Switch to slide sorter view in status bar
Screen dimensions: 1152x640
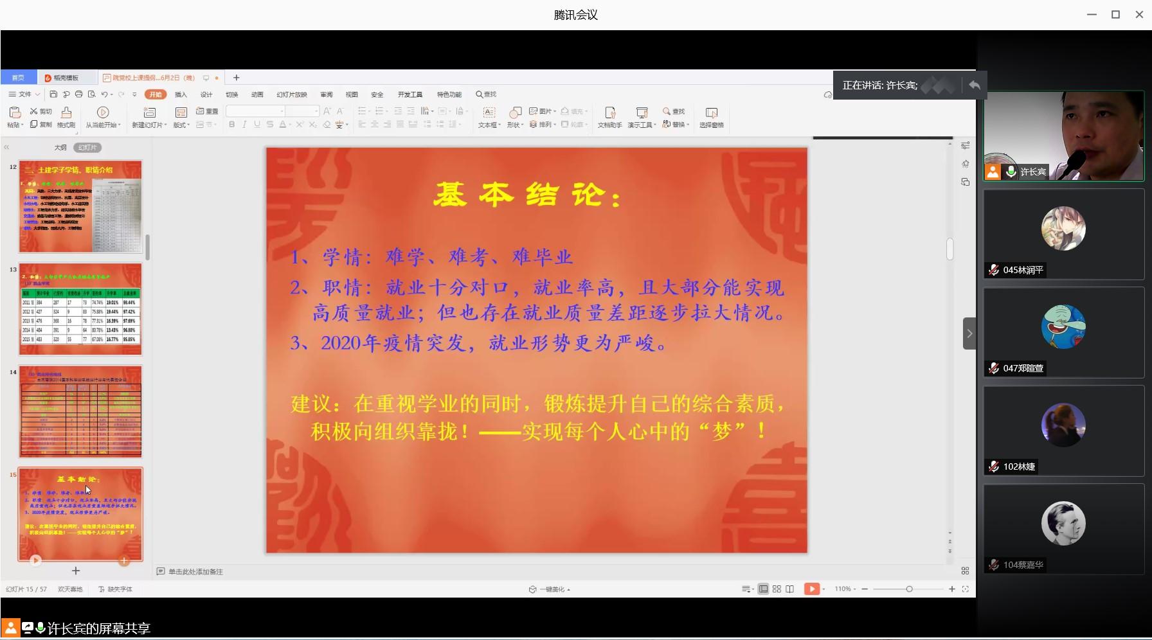(x=777, y=589)
